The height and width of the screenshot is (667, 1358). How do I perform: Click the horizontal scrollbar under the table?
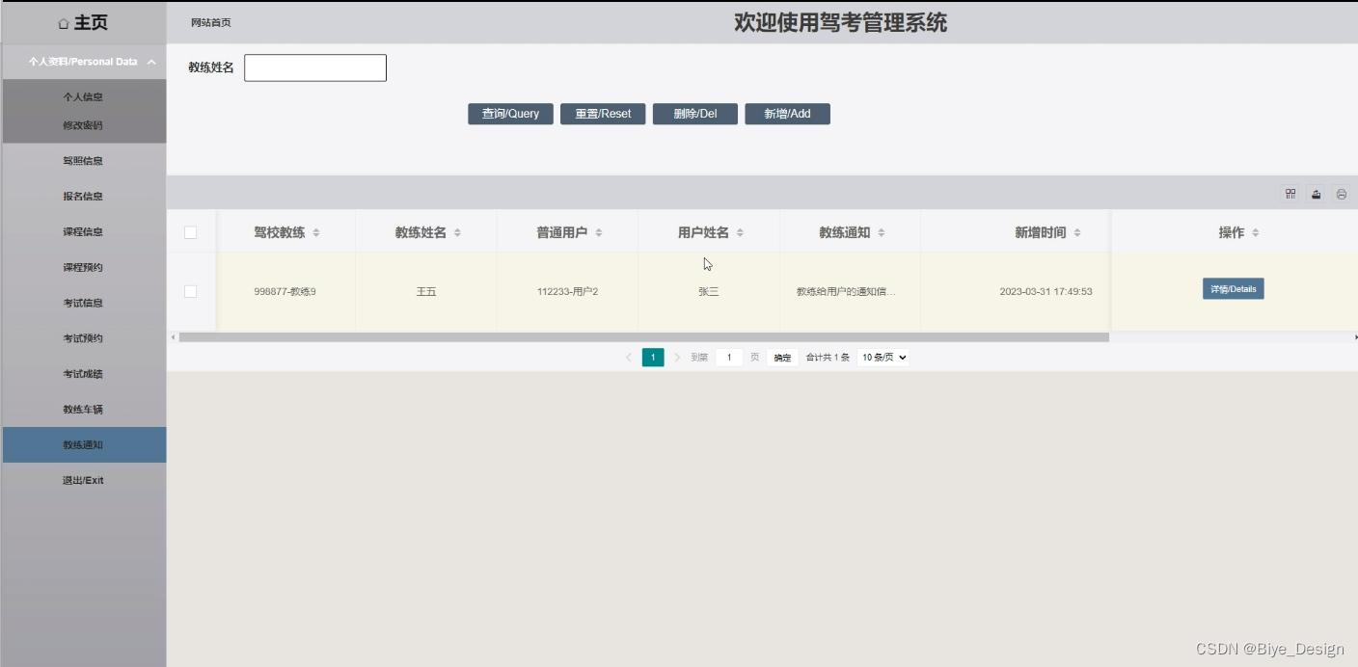(643, 337)
